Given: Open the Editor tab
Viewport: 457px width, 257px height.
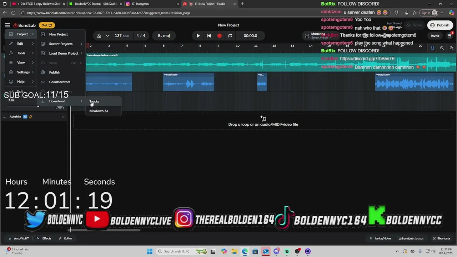Looking at the screenshot, I should point(65,238).
